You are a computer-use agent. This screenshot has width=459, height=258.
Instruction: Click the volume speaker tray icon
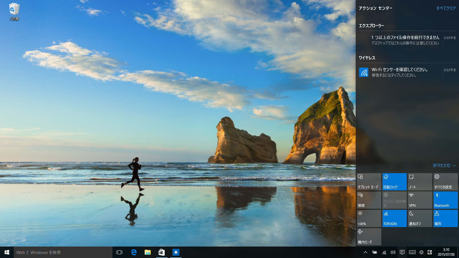393,252
